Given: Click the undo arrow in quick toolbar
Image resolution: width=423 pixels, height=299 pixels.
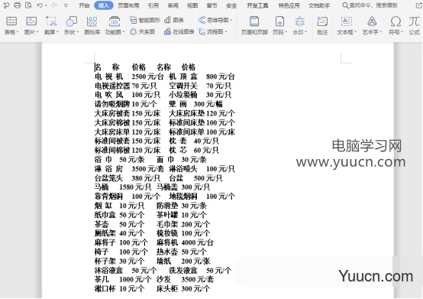Looking at the screenshot, I should [x=40, y=5].
